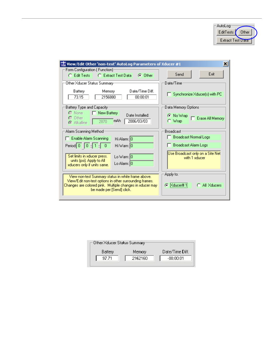
Task: Select the Edit Tests form configuration
Action: click(x=70, y=75)
